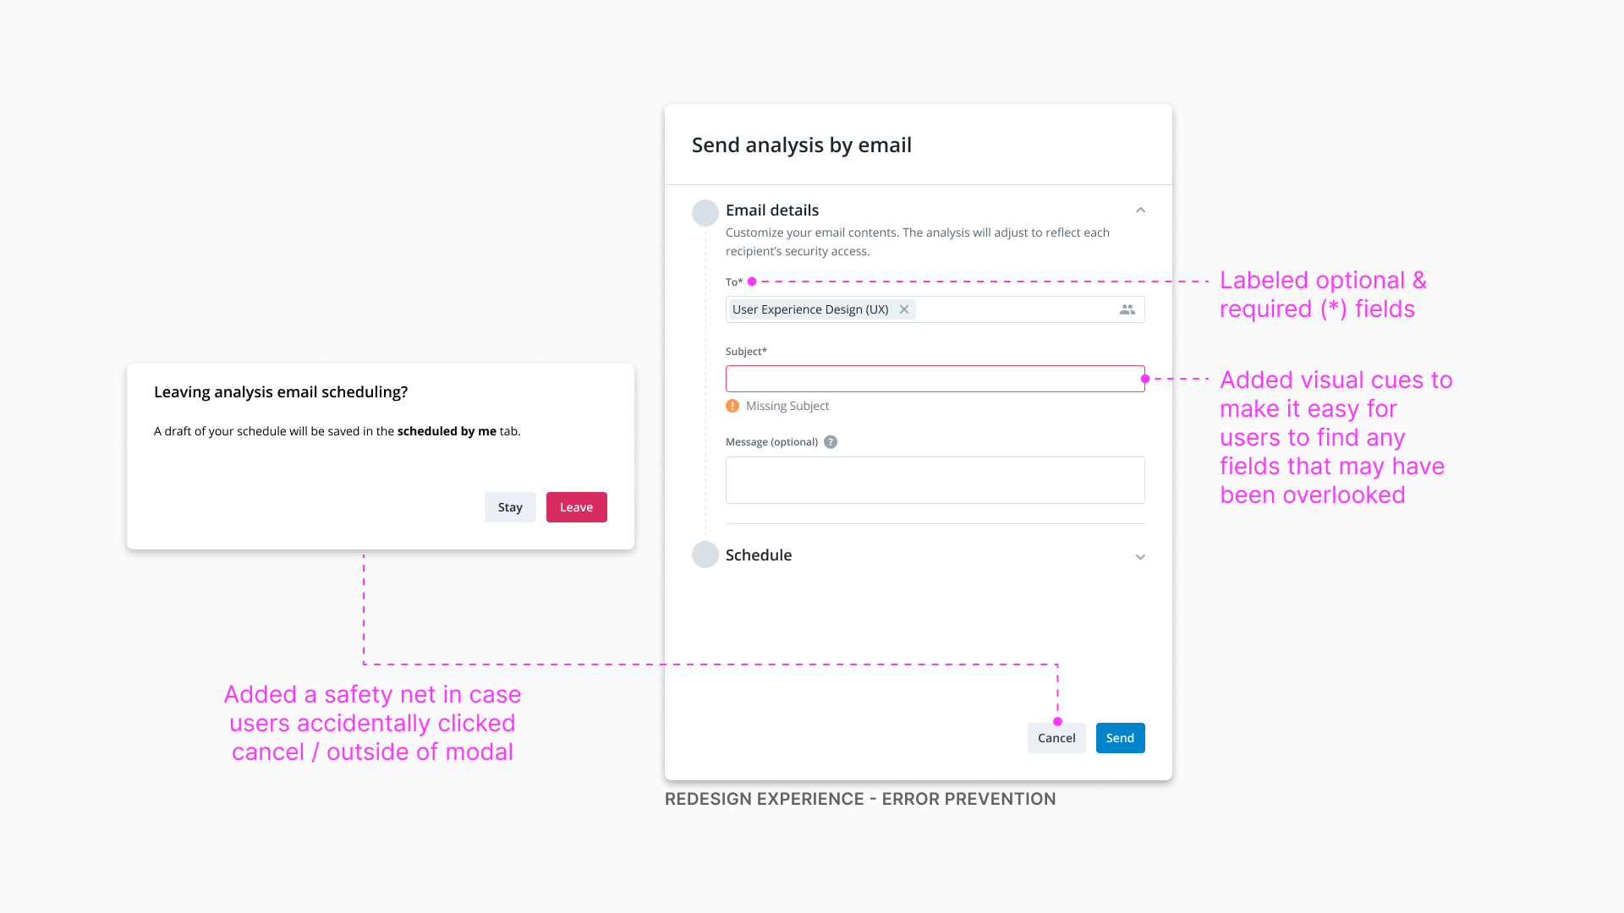Click the User Experience Design (UX) chip label
Screen dimensions: 1624x913
(810, 309)
